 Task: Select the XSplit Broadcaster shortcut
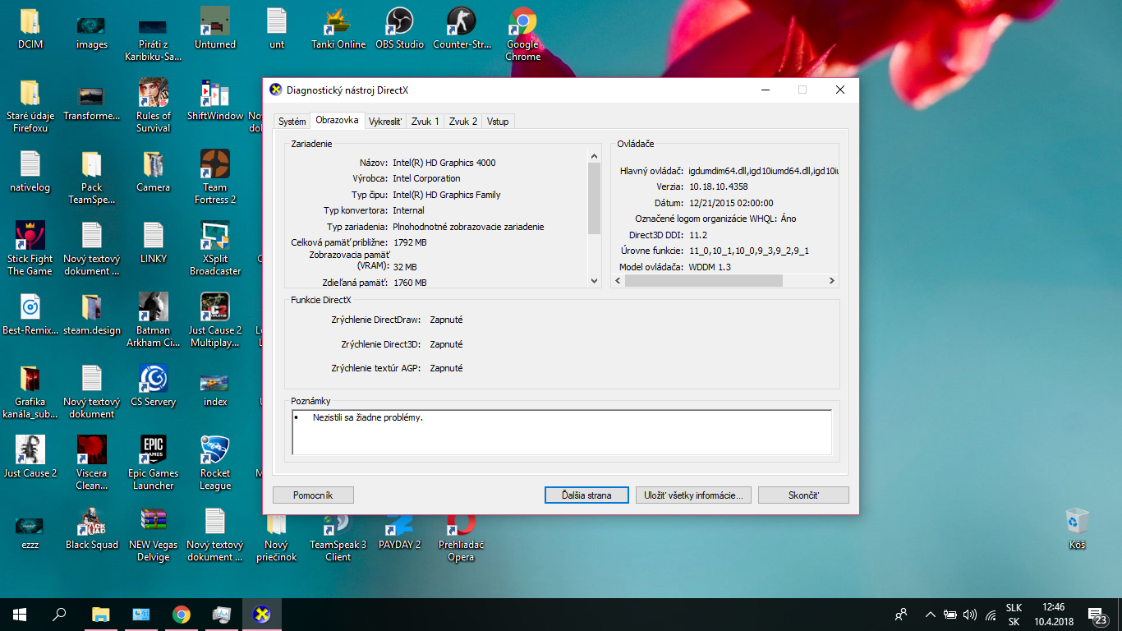point(215,248)
